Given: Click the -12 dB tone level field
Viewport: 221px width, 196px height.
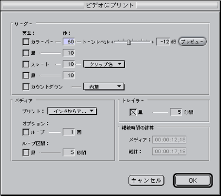Looking at the screenshot, I should [163, 42].
